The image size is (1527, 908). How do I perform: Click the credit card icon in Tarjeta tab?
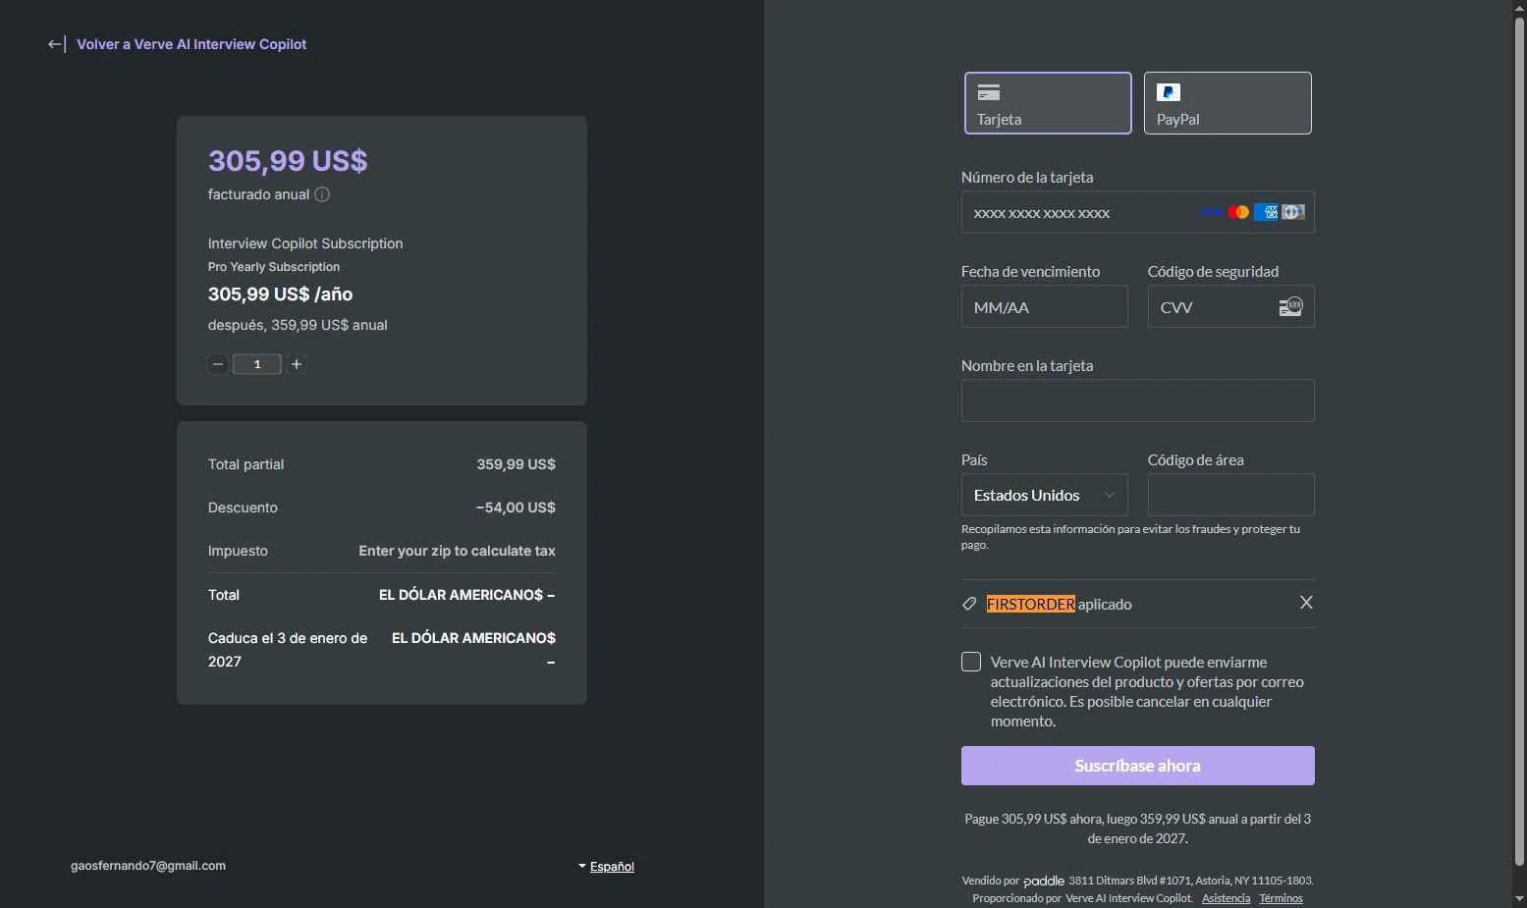[x=989, y=92]
